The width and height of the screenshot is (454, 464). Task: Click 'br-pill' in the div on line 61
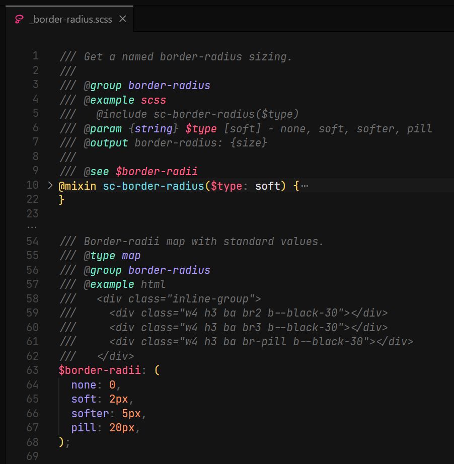tap(264, 342)
